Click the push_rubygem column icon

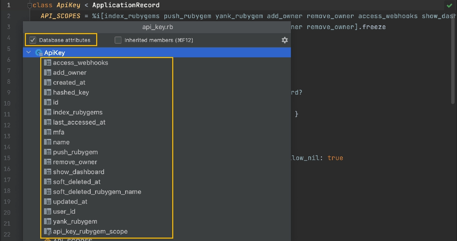pyautogui.click(x=48, y=152)
